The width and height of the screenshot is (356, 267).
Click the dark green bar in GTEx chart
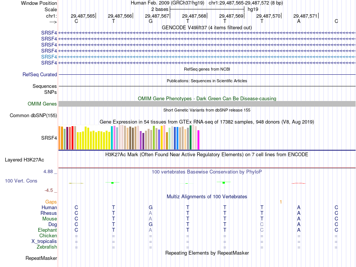(190, 137)
